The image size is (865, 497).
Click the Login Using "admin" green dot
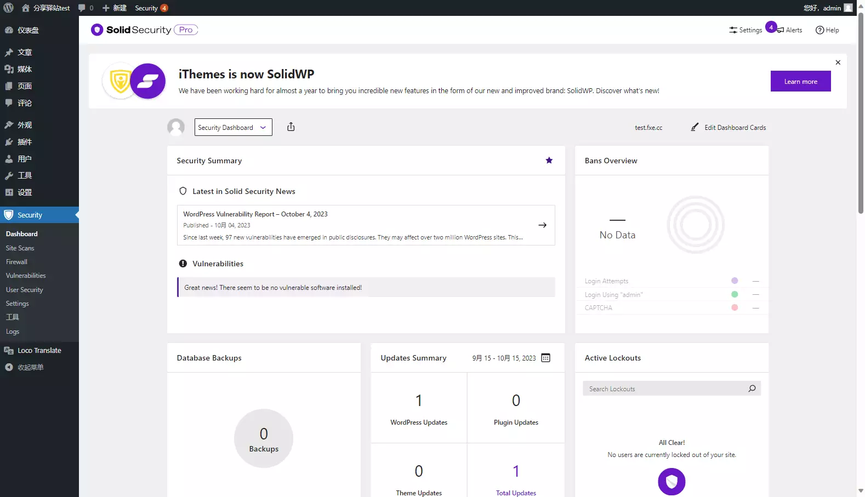735,294
